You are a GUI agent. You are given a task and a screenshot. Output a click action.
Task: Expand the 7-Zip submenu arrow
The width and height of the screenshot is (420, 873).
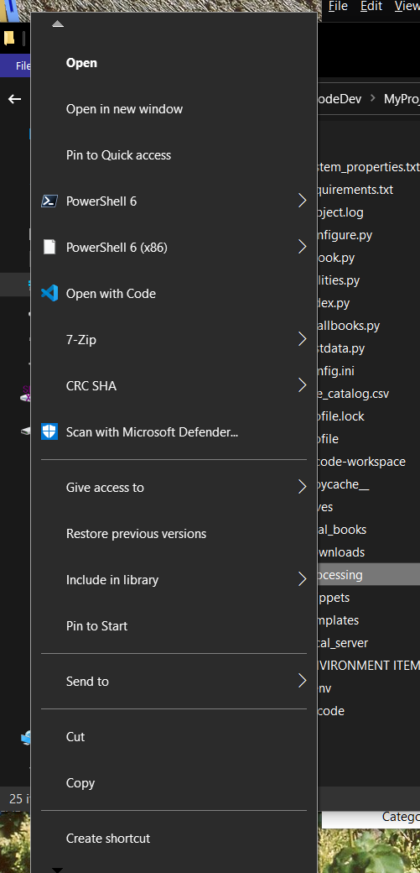pos(302,339)
